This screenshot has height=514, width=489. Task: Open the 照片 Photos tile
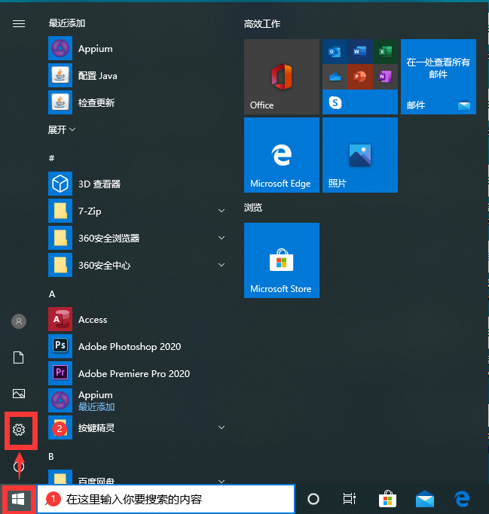360,155
